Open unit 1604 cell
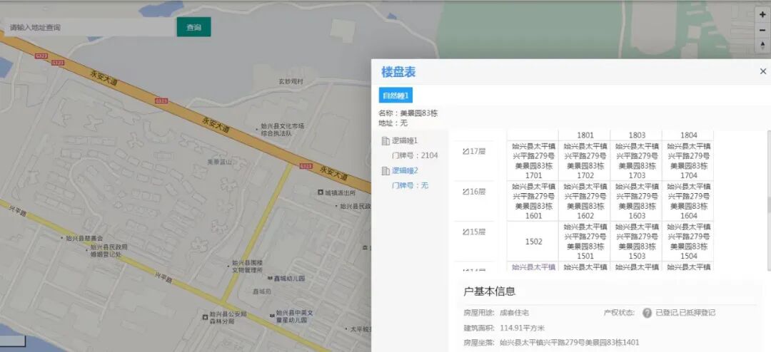 click(688, 201)
